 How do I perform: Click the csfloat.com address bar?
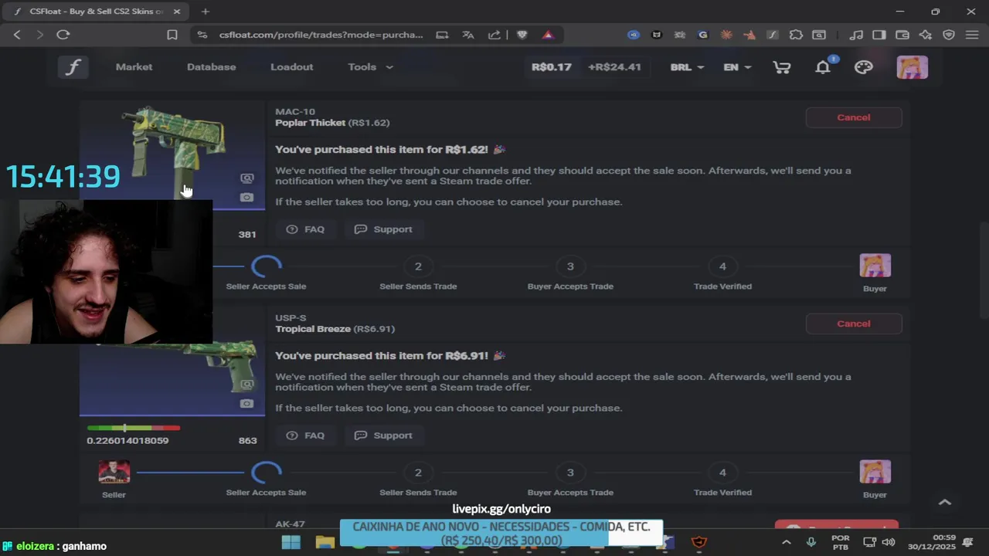[321, 35]
